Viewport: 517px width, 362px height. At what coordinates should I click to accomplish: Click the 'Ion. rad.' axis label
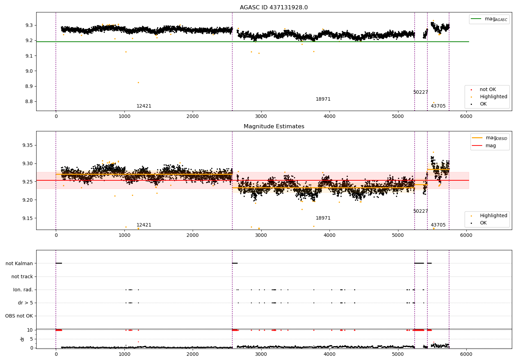point(23,290)
